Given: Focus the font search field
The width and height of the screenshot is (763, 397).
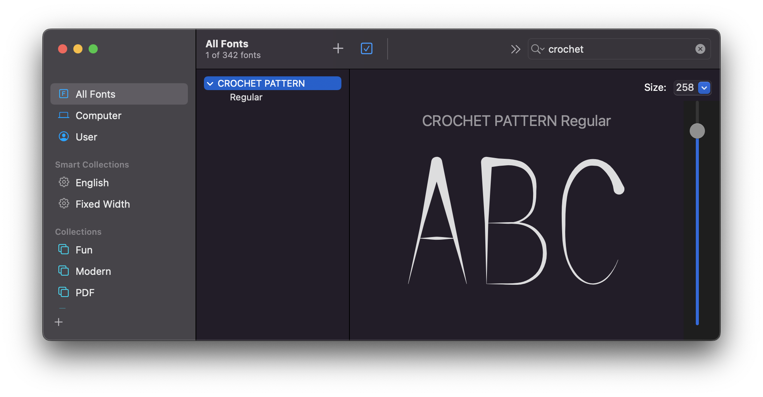Looking at the screenshot, I should tap(619, 49).
